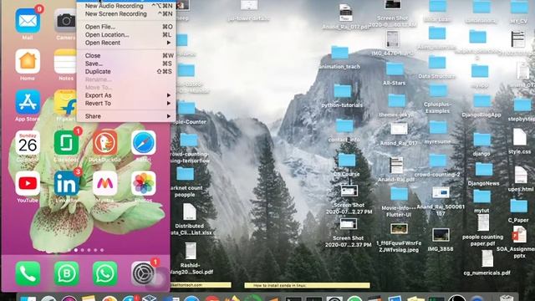
Task: Select the Rashid-Wang20...Soci.pdf file
Action: (x=191, y=251)
